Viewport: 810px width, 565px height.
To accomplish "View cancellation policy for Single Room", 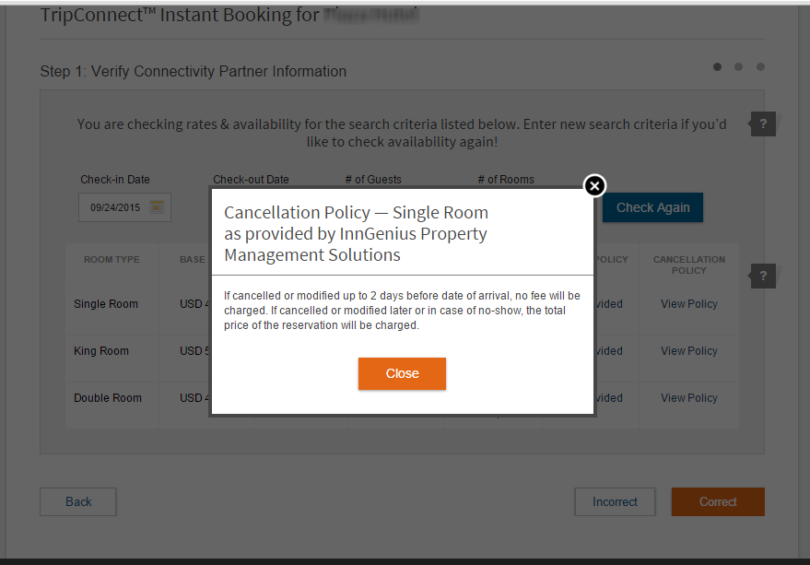I will click(x=688, y=304).
